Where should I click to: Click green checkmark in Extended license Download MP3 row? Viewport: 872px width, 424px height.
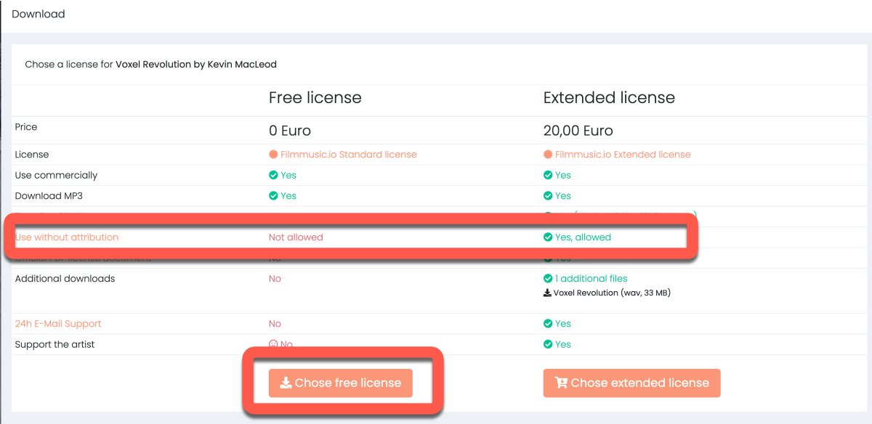coord(548,196)
